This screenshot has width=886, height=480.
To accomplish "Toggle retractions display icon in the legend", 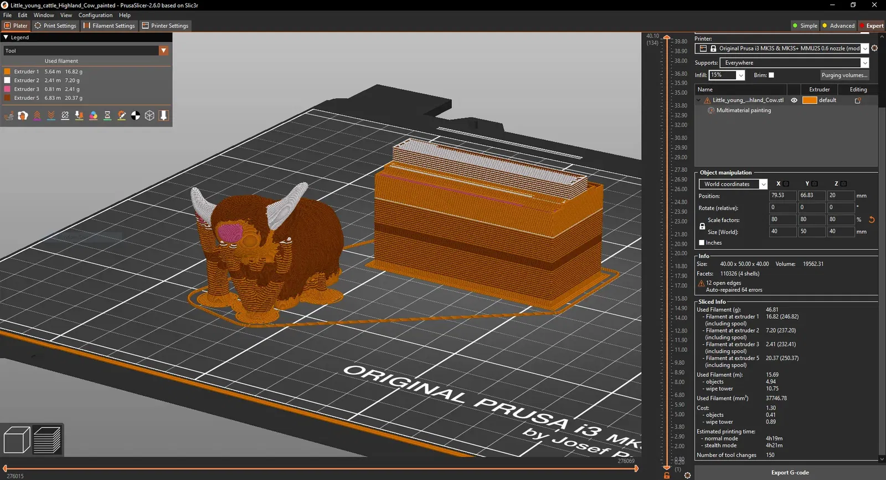I will (37, 115).
